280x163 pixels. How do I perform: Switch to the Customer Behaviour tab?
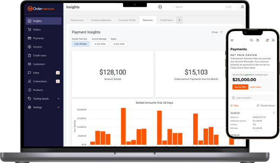pyautogui.click(x=101, y=20)
